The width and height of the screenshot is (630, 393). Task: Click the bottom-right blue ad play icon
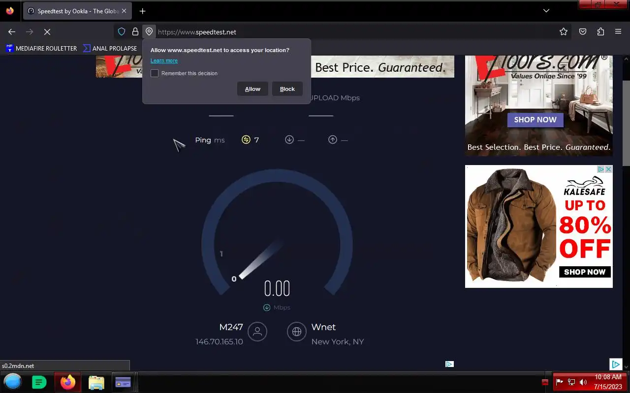pos(616,365)
